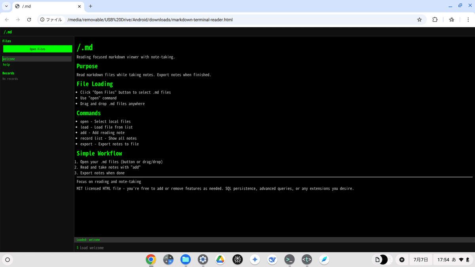Click the green Open Files button
The image size is (475, 267).
pos(37,49)
